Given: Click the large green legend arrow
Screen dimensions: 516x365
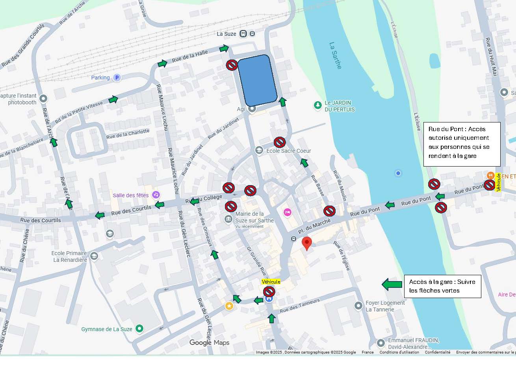Looking at the screenshot, I should tap(392, 284).
